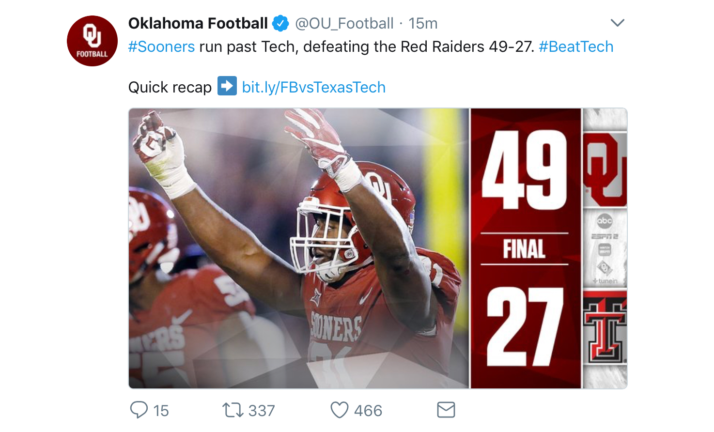
Task: Click the Texas Tech logo in the image
Action: pos(605,330)
